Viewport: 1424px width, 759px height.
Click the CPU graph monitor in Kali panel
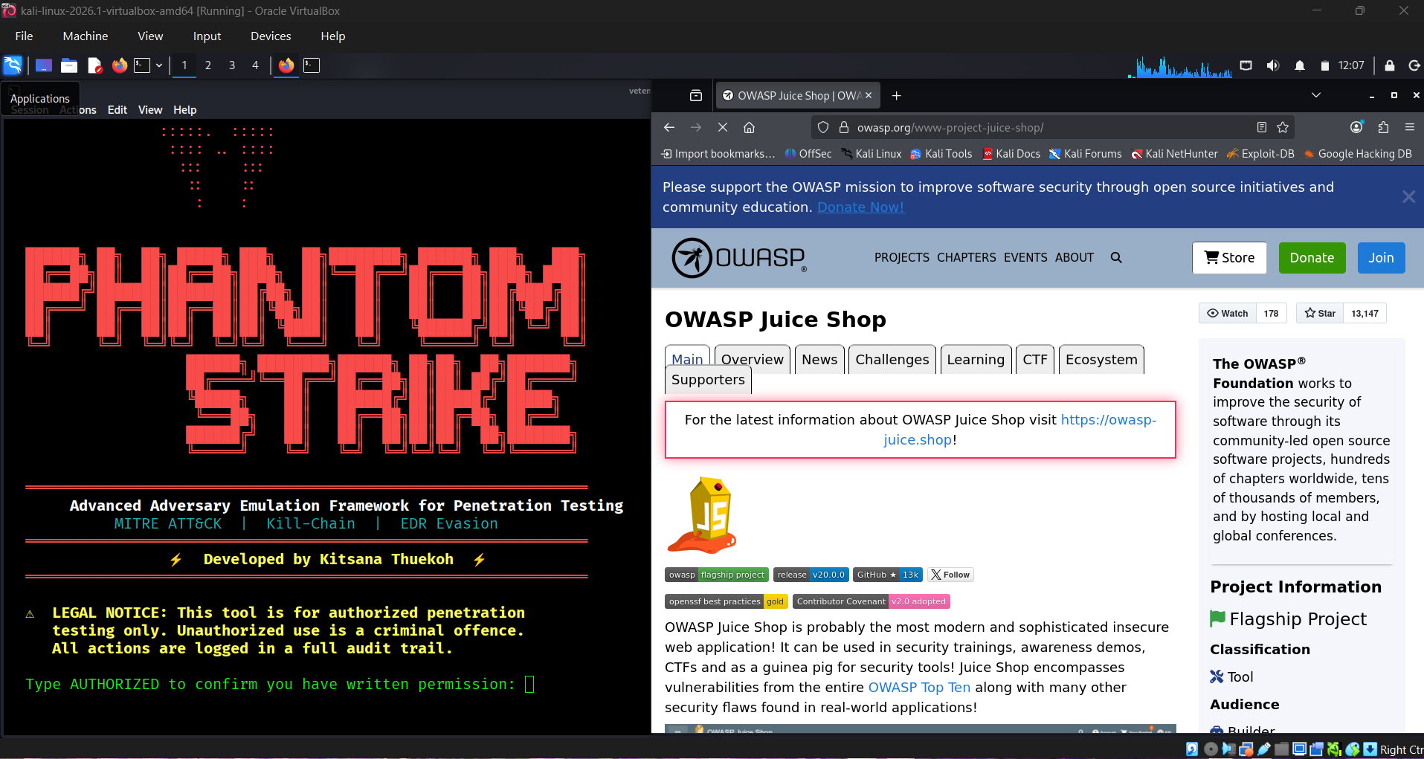pos(1180,66)
